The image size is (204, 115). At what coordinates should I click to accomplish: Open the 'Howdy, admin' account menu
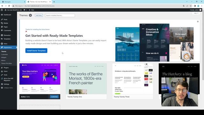coord(195,10)
